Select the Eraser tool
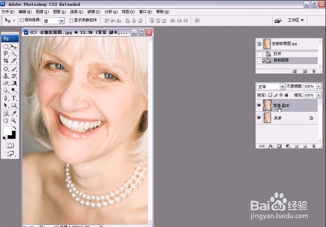 [x=6, y=83]
